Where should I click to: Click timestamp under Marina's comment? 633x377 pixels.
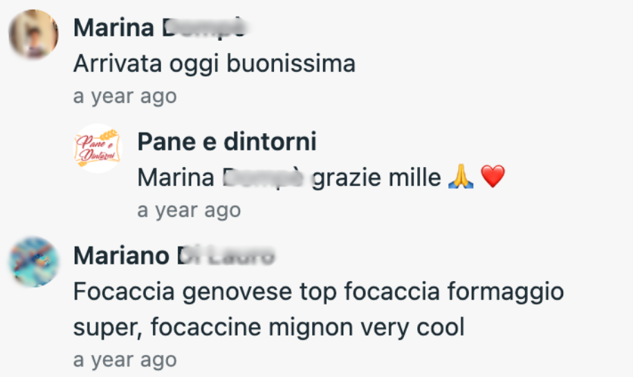click(x=125, y=96)
